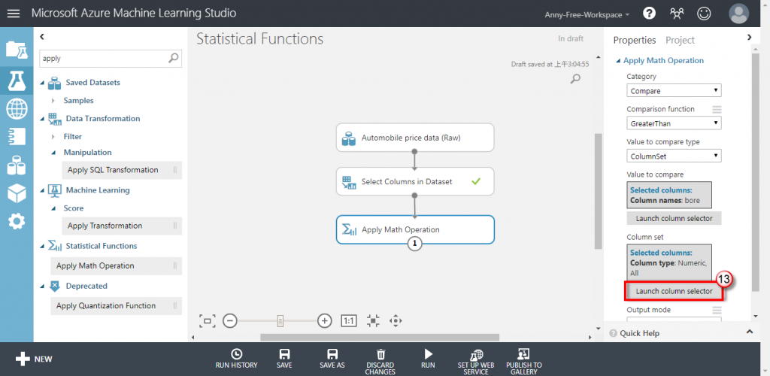Open Projects in left sidebar
This screenshot has height=376, width=770.
(17, 50)
